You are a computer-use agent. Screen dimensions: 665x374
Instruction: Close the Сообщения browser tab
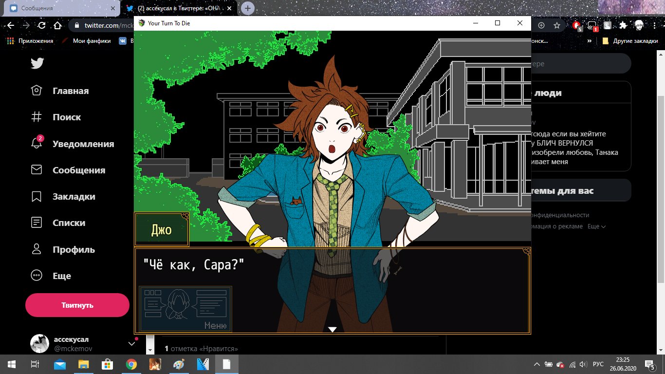(x=112, y=8)
